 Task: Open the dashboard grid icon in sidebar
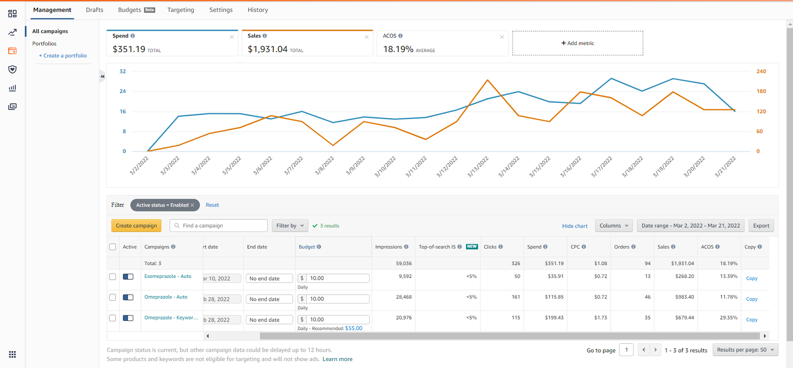(12, 14)
